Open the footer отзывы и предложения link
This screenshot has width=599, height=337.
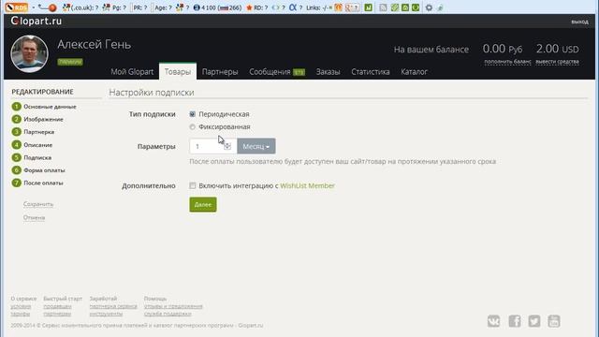coord(173,306)
